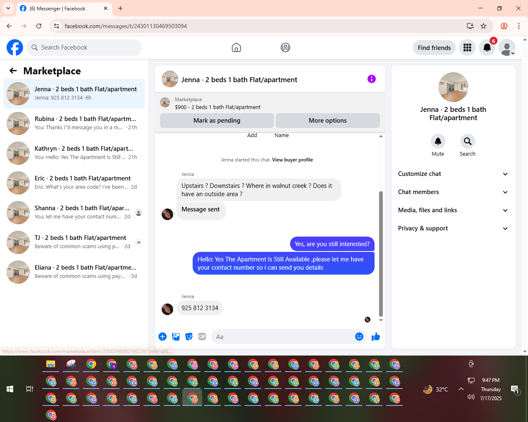The image size is (528, 422).
Task: Click the Mark as pending button
Action: [217, 121]
